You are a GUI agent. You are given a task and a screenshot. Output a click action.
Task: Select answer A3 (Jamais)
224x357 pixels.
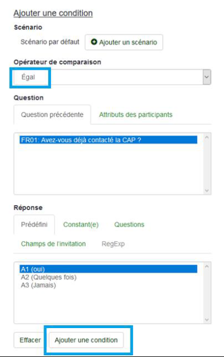click(x=38, y=285)
